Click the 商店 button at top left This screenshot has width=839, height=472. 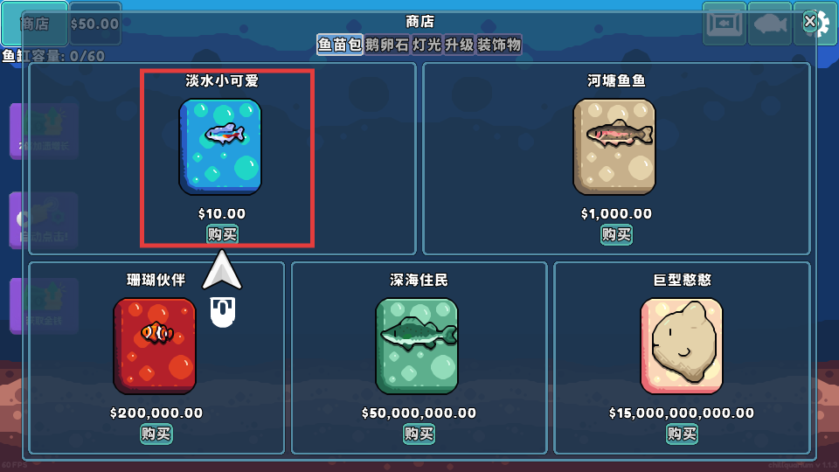coord(34,24)
